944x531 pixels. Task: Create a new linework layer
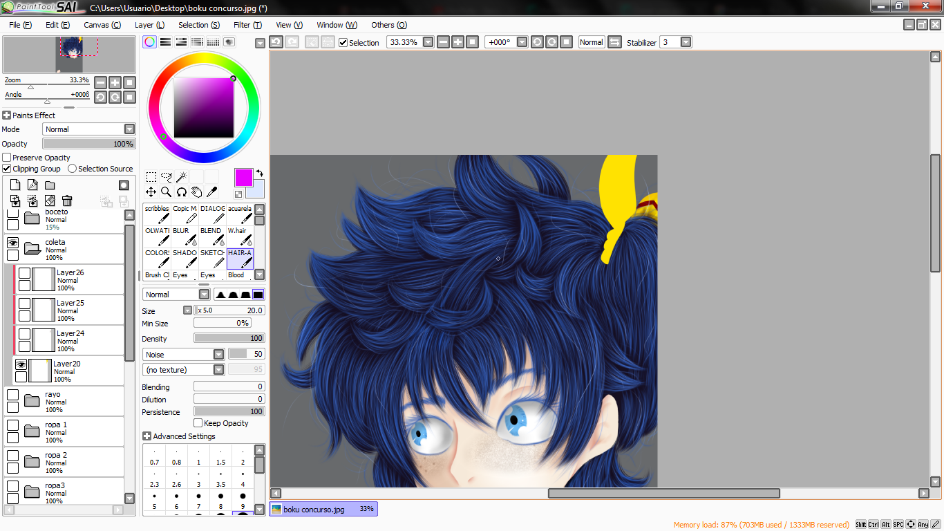(x=32, y=185)
